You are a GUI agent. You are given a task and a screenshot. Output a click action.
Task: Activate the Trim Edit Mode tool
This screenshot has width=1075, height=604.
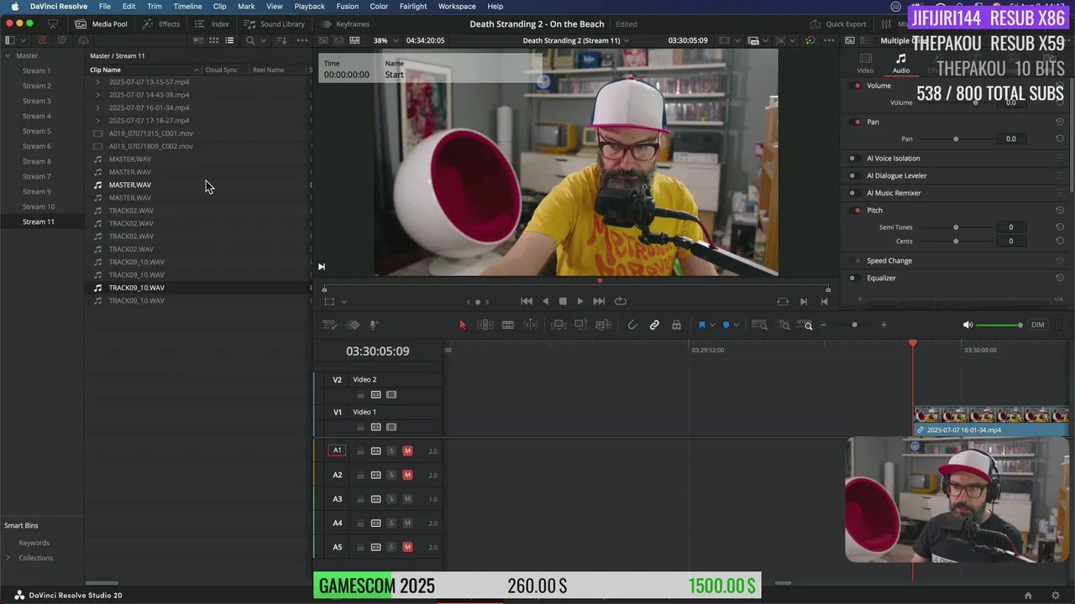tap(485, 325)
